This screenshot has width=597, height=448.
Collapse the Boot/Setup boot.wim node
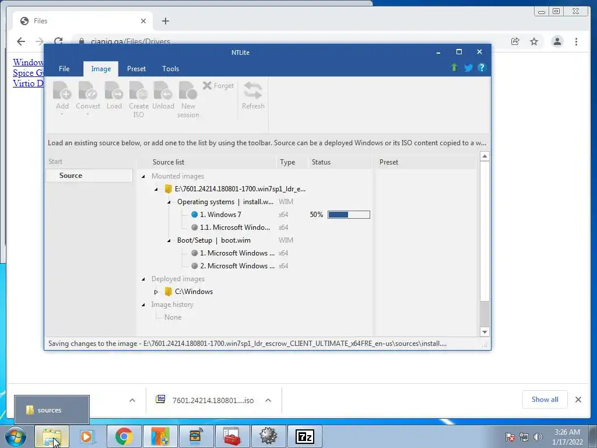pos(168,240)
